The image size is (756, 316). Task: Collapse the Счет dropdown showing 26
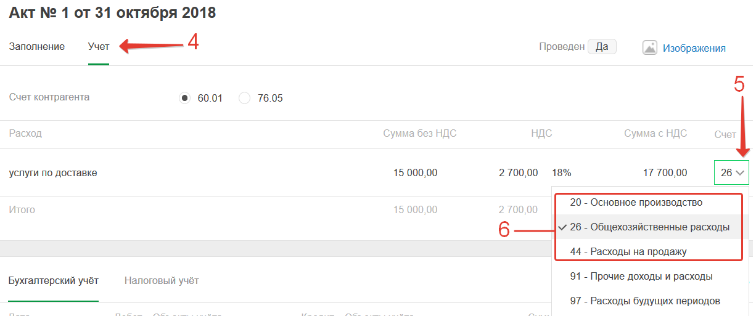pyautogui.click(x=733, y=173)
